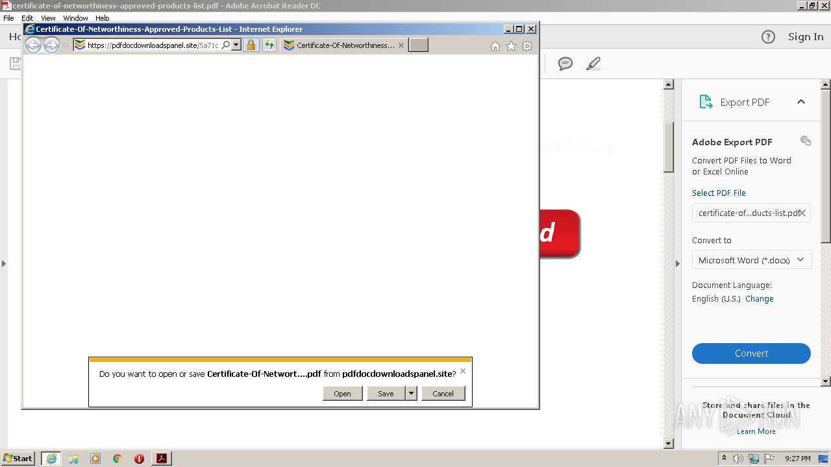
Task: Expand the Save options arrow
Action: (411, 393)
